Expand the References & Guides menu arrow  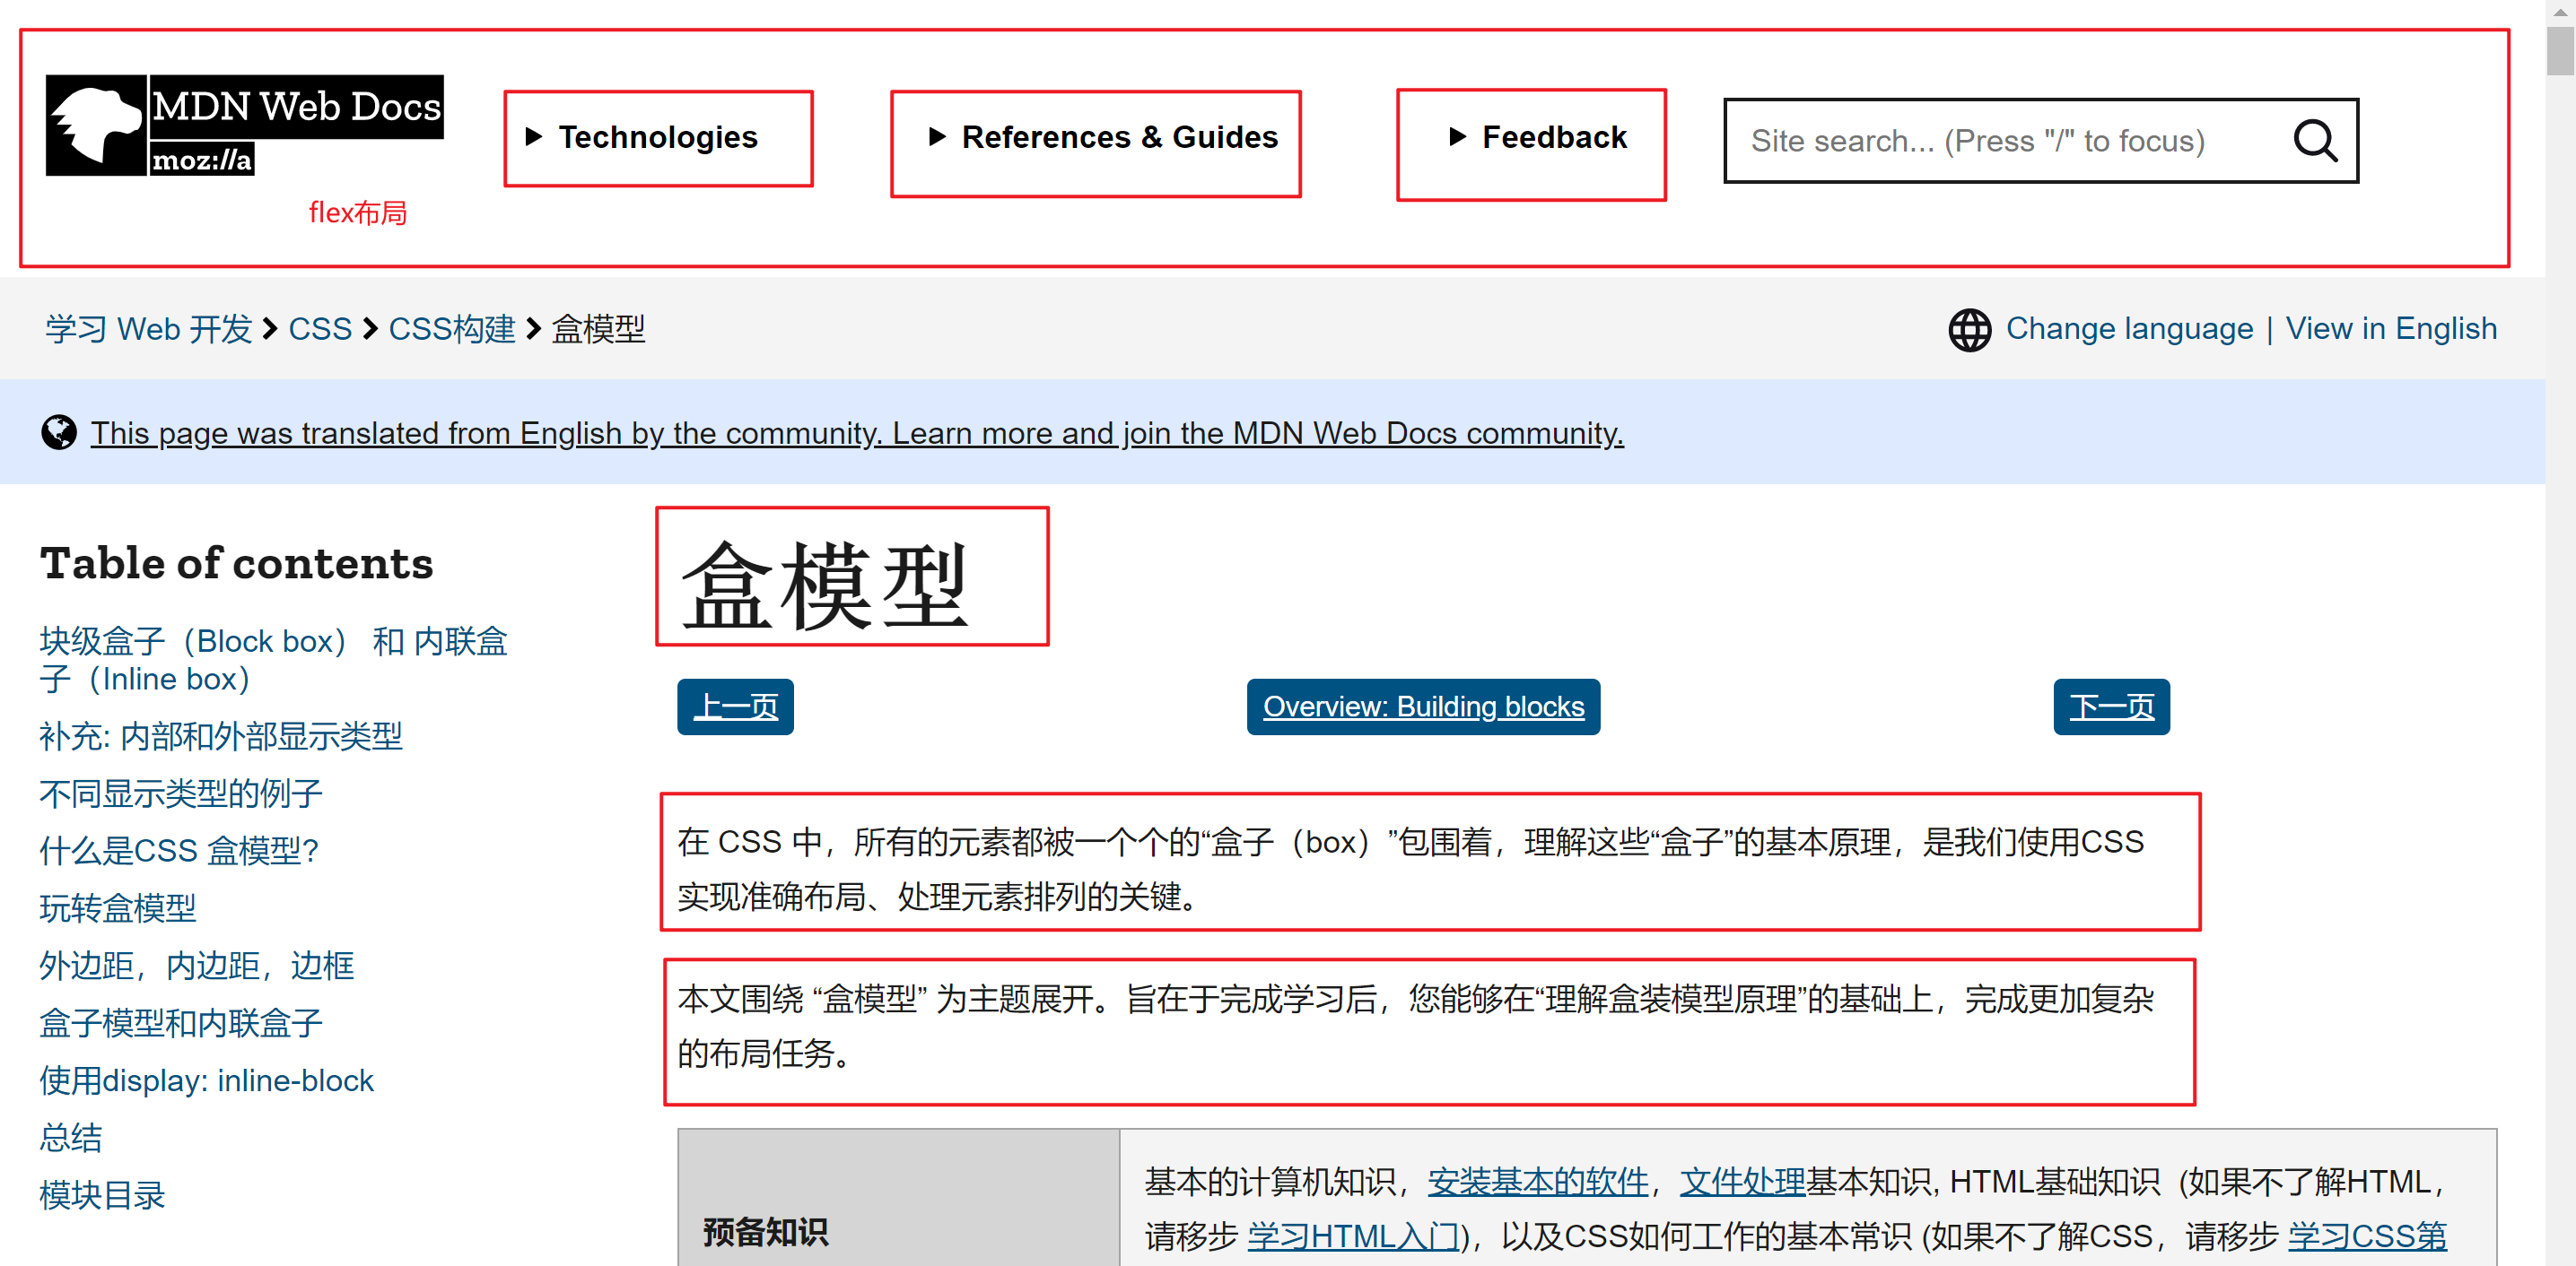938,137
